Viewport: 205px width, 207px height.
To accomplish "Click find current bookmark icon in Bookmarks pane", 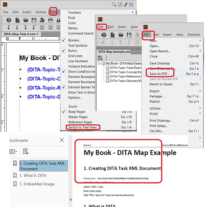I will [26, 151].
